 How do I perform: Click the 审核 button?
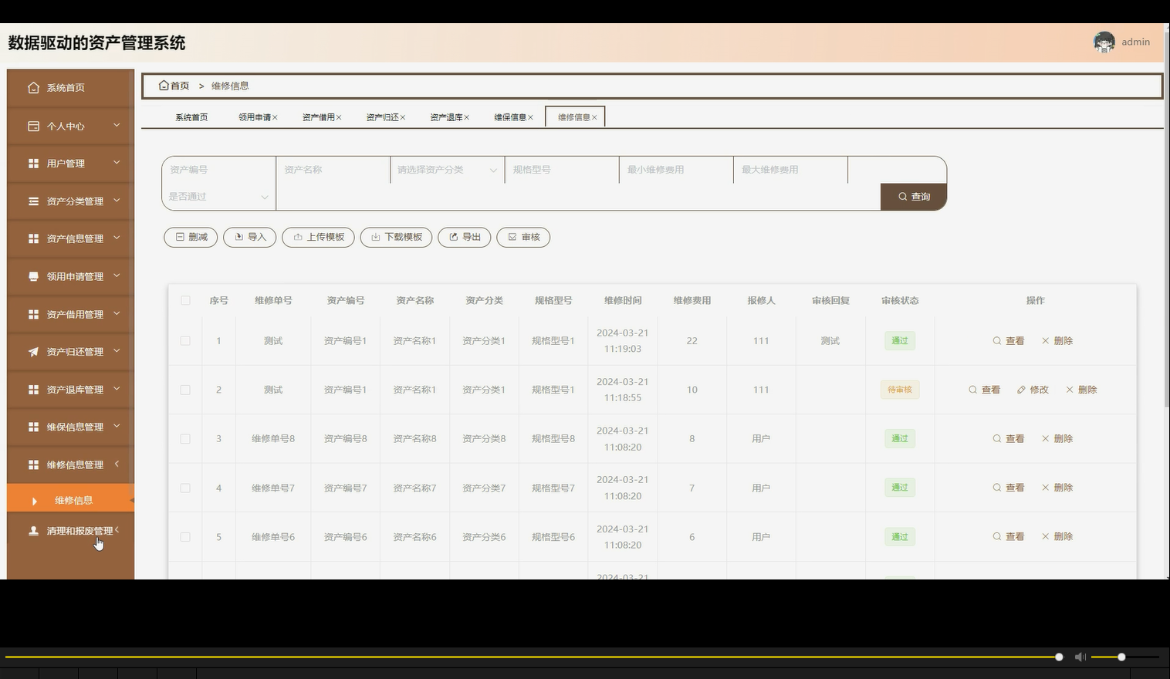pos(523,237)
